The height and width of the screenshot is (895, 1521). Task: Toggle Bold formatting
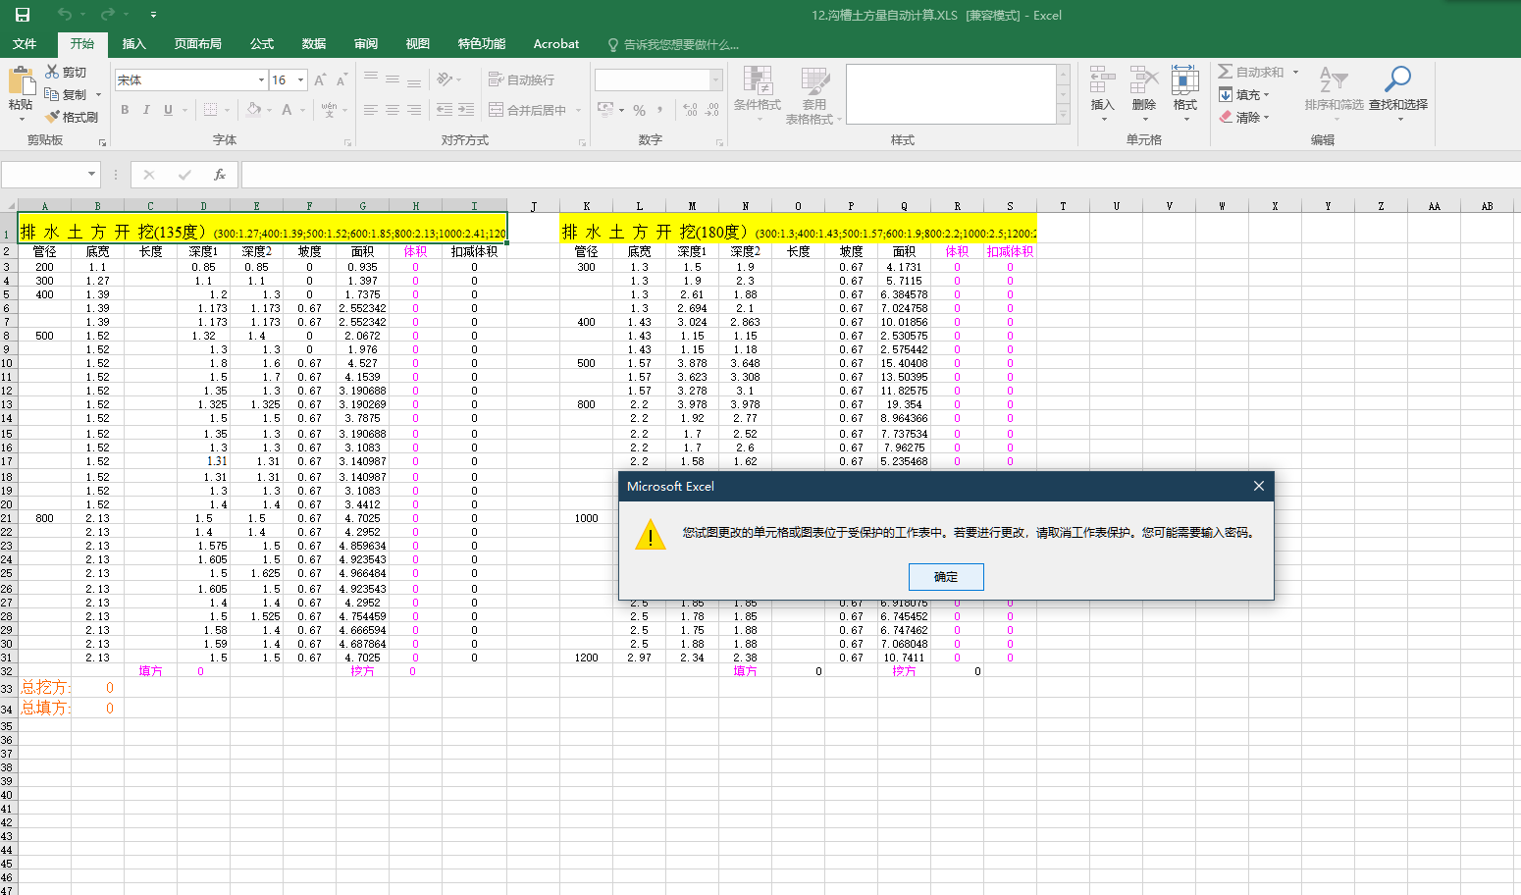coord(125,110)
